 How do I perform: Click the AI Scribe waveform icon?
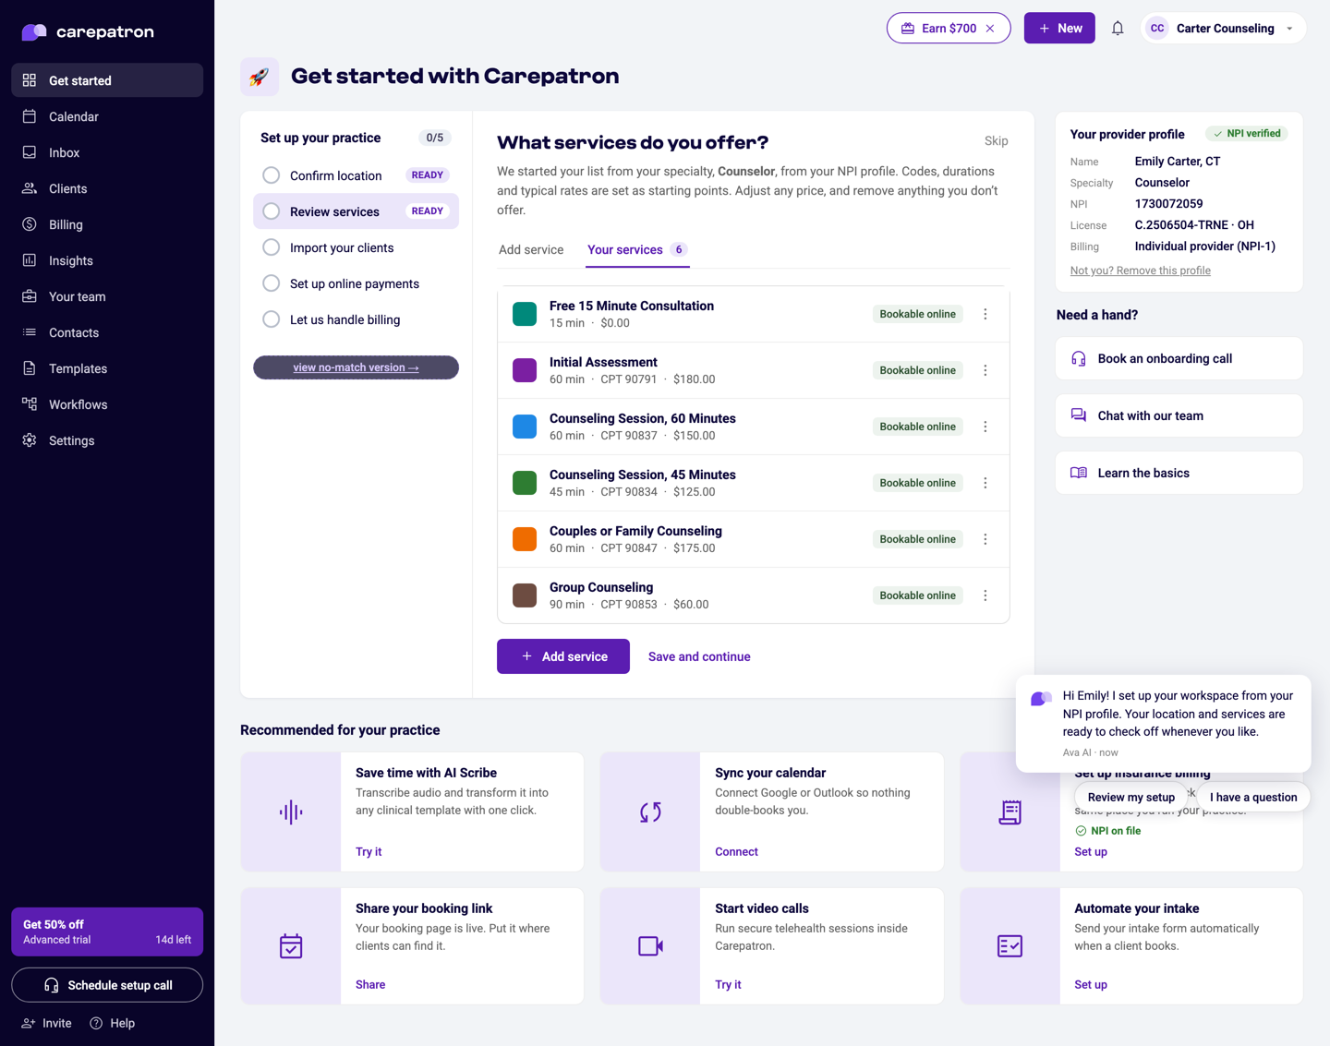click(291, 812)
